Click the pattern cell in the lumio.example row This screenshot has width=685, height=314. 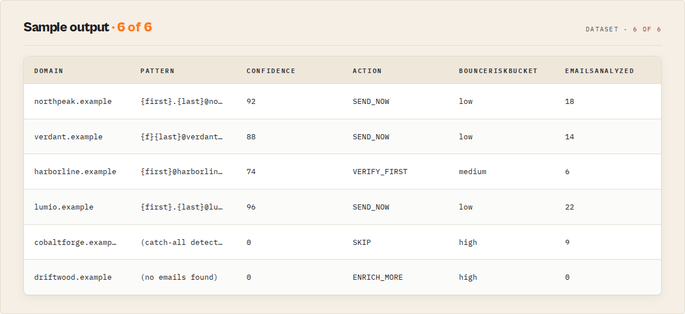(x=182, y=207)
